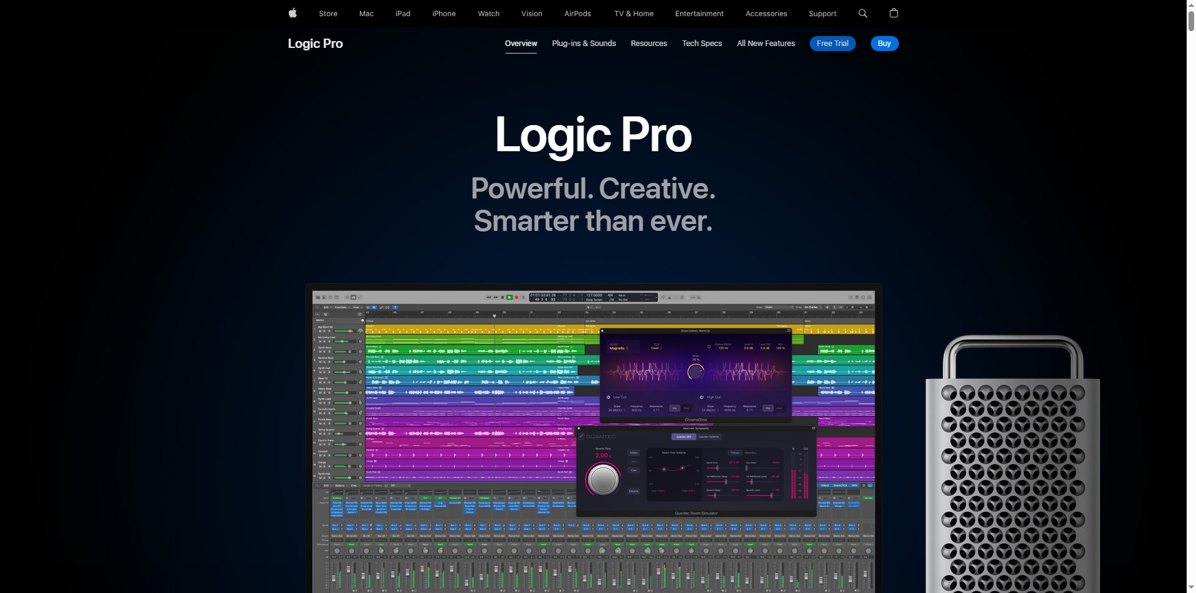Click the Mac Pro tower image
This screenshot has width=1196, height=593.
click(x=1013, y=464)
